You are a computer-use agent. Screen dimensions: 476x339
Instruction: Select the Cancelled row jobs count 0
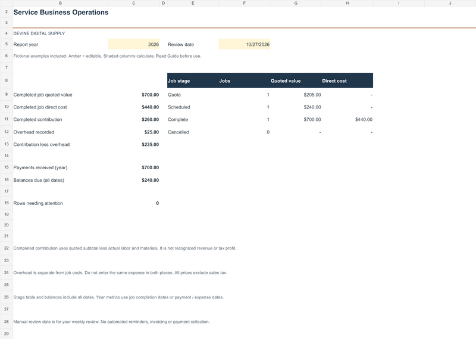tap(244, 132)
